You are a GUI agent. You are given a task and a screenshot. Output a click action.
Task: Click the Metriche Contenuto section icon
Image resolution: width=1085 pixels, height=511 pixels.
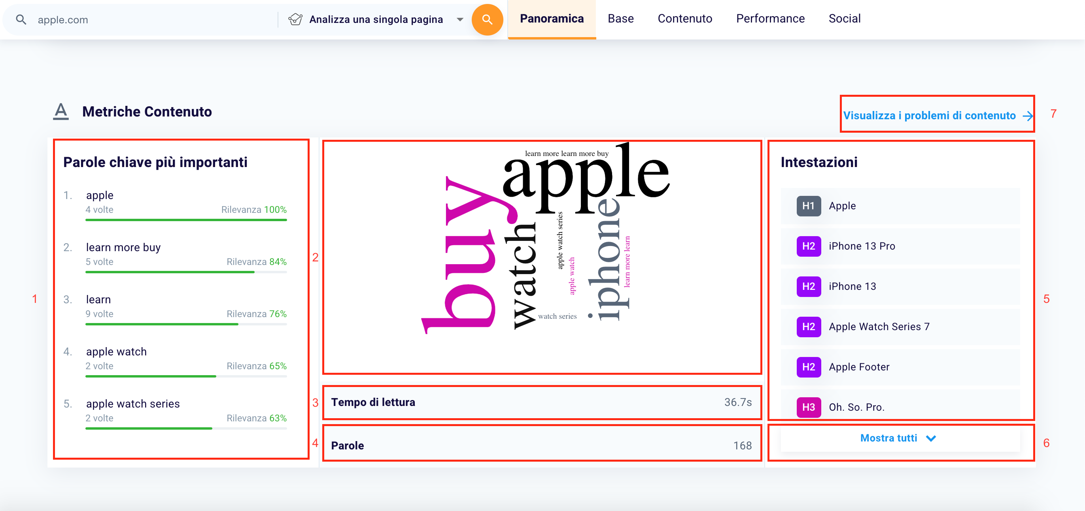[61, 111]
